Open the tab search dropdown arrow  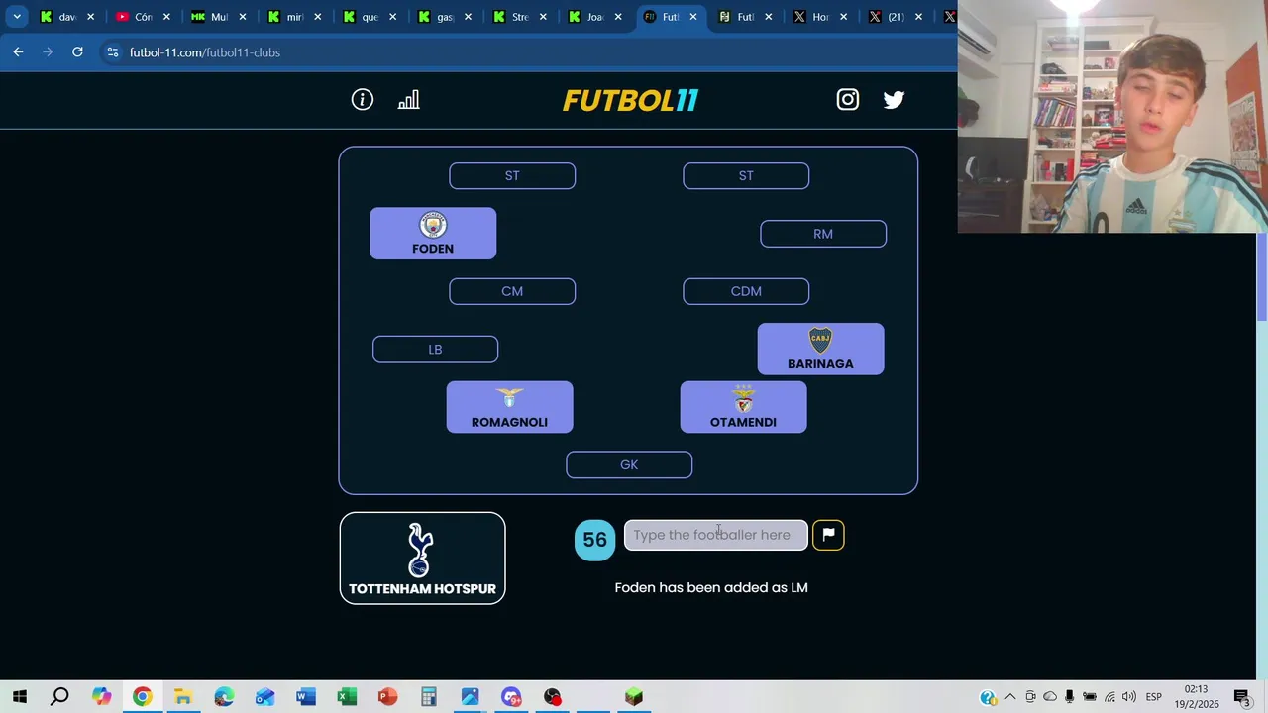[17, 17]
